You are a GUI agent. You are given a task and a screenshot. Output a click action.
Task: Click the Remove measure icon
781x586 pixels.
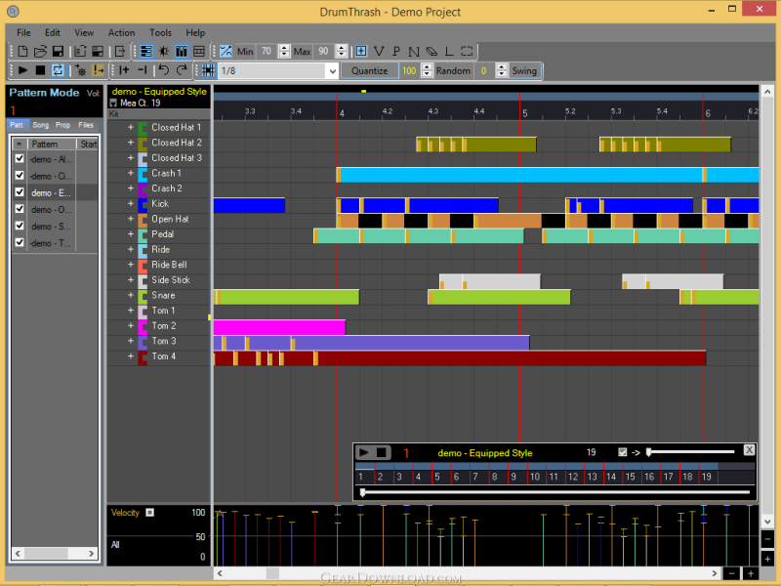tap(142, 70)
